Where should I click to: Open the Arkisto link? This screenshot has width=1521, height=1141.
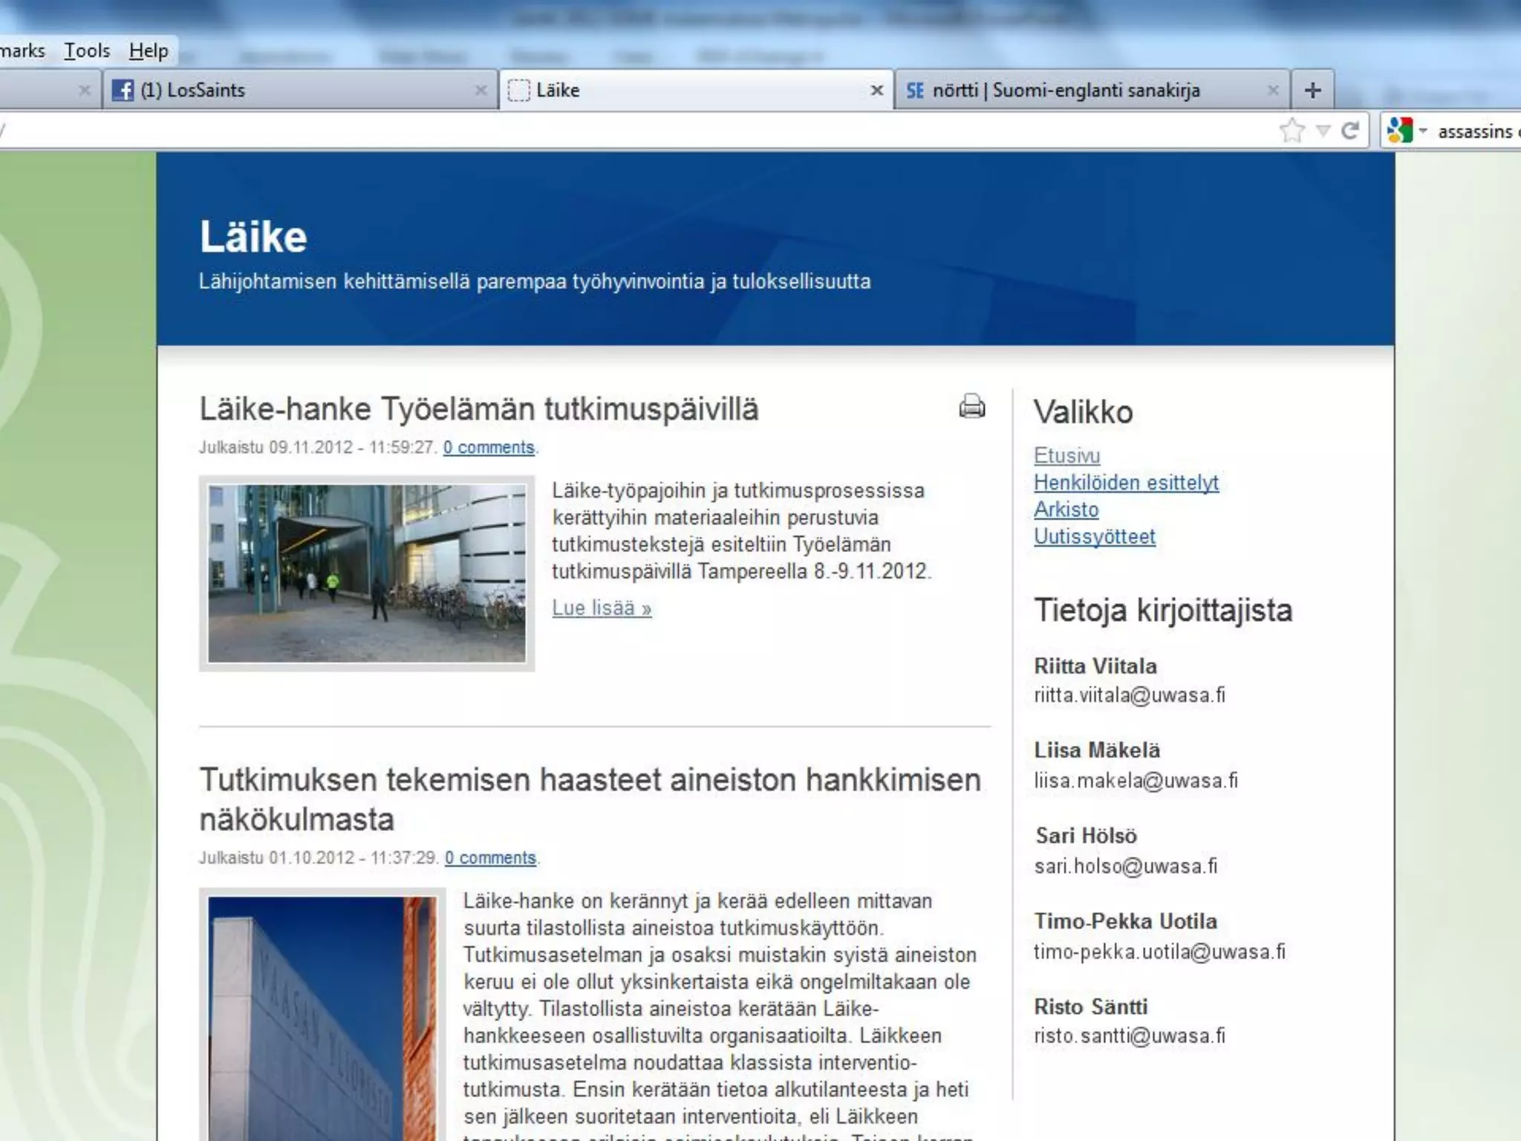[x=1066, y=510]
